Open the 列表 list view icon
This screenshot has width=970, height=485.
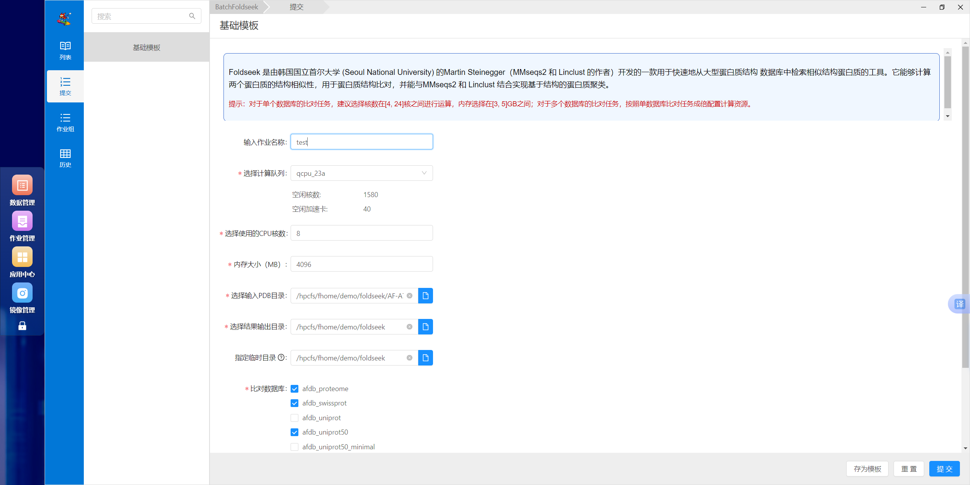pos(65,50)
